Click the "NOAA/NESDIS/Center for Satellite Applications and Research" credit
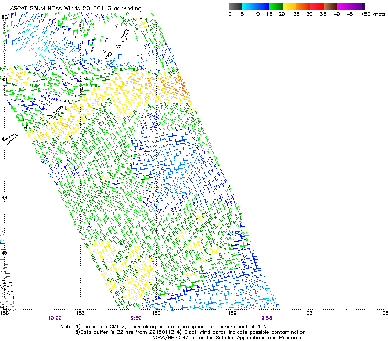This screenshot has width=388, height=341. (227, 338)
